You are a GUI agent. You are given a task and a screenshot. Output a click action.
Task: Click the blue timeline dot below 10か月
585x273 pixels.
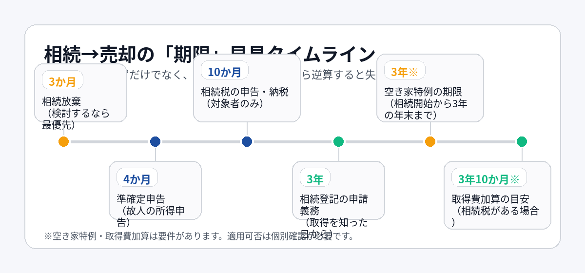(x=247, y=142)
